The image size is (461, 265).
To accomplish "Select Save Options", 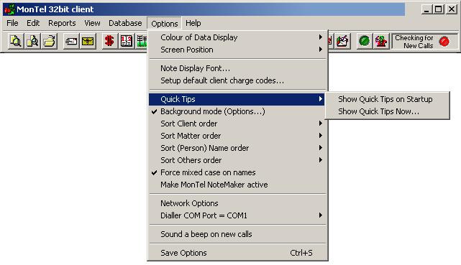I will pyautogui.click(x=237, y=253).
